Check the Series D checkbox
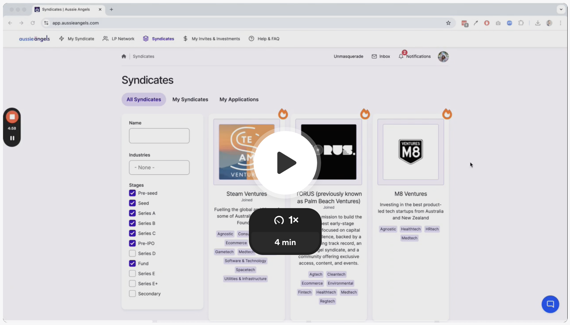This screenshot has width=570, height=325. 132,253
